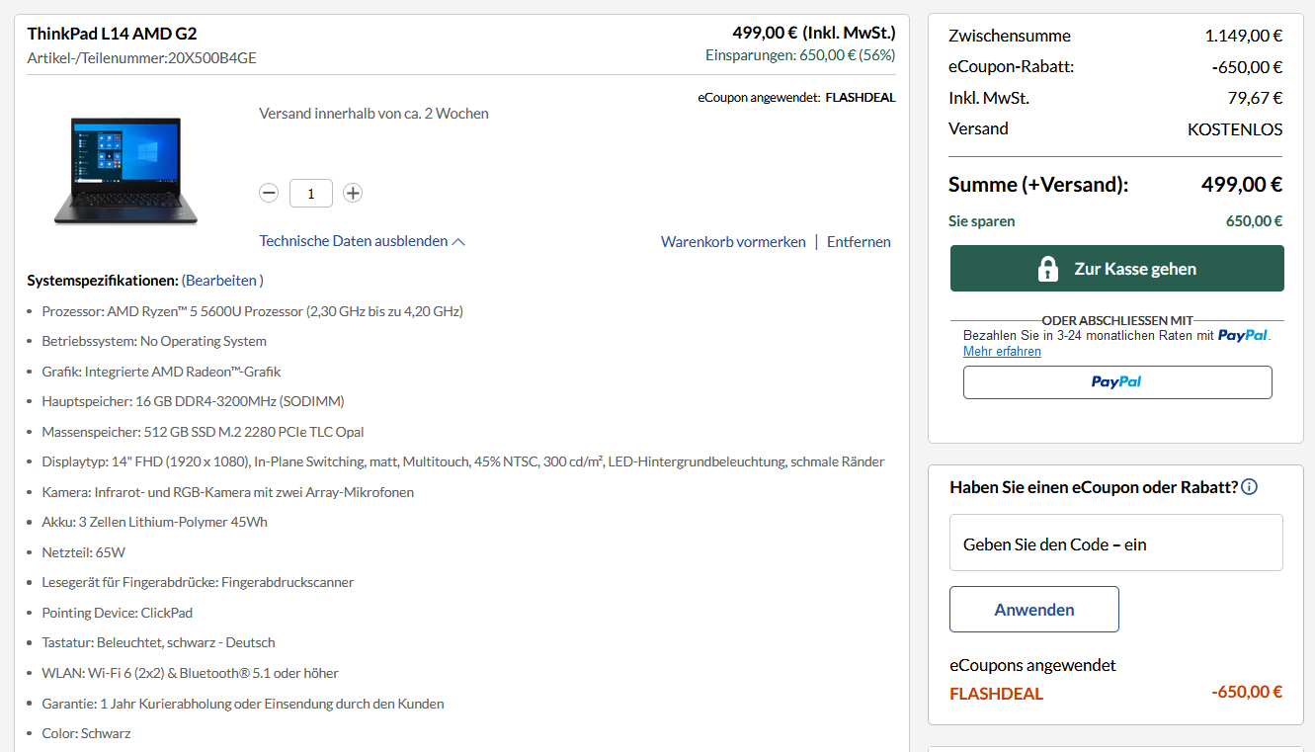Click the eCoupon code entry field
This screenshot has width=1315, height=752.
1115,542
